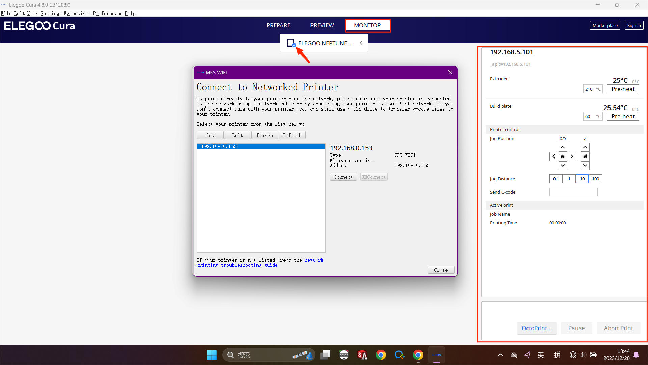Jog X axis left arrow

(553, 156)
